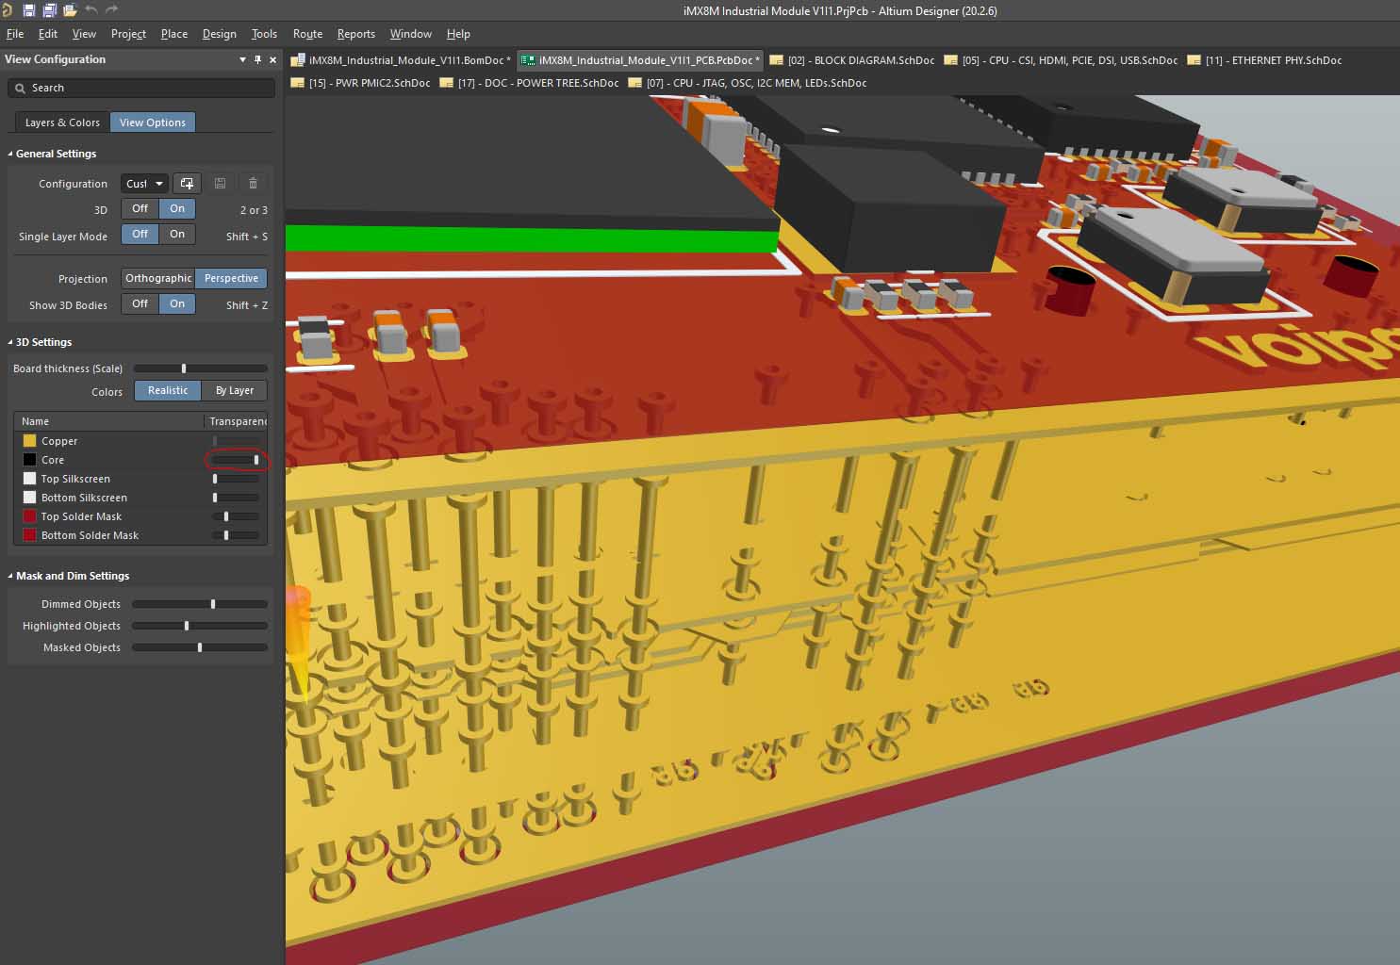Open the Route menu
The height and width of the screenshot is (965, 1400).
(x=307, y=34)
